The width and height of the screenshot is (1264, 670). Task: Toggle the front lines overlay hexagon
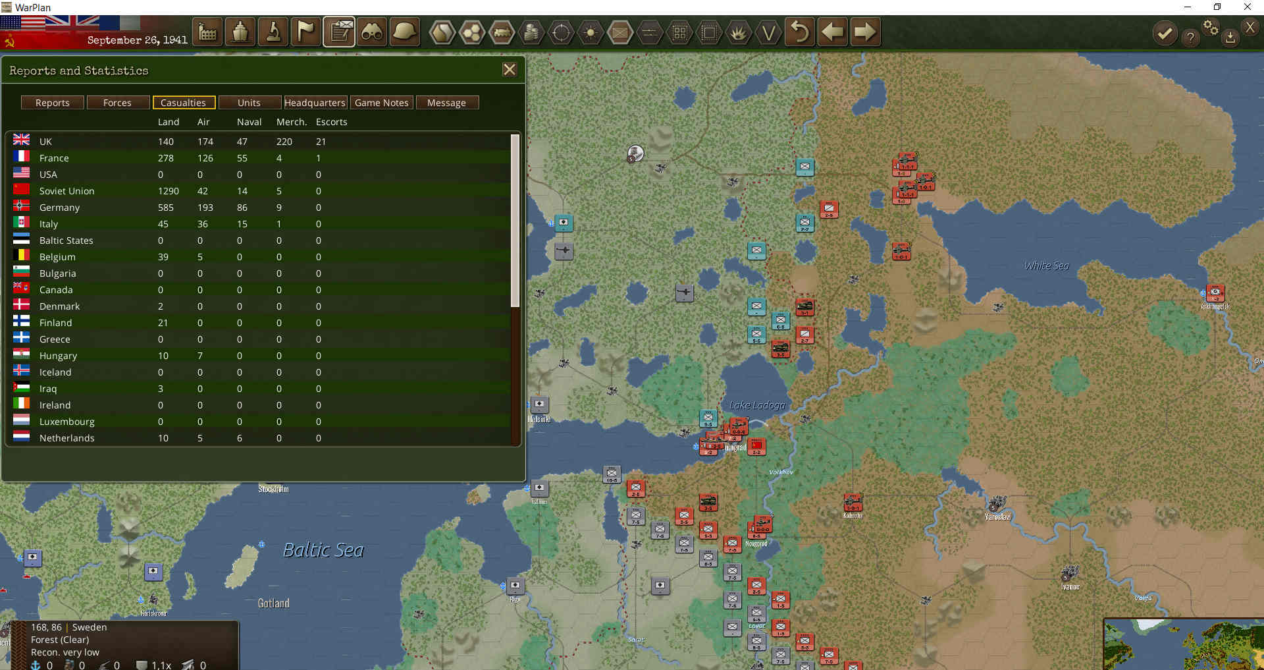[650, 32]
